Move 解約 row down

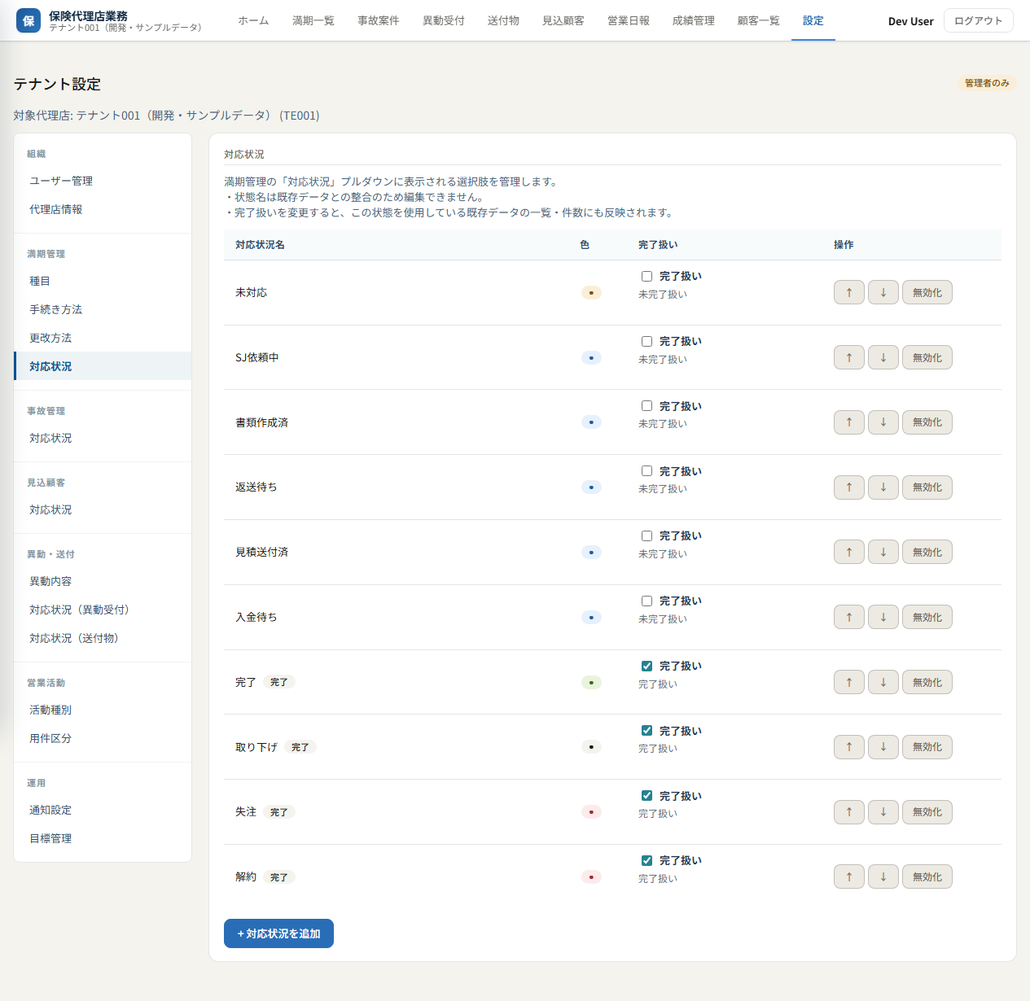coord(883,876)
